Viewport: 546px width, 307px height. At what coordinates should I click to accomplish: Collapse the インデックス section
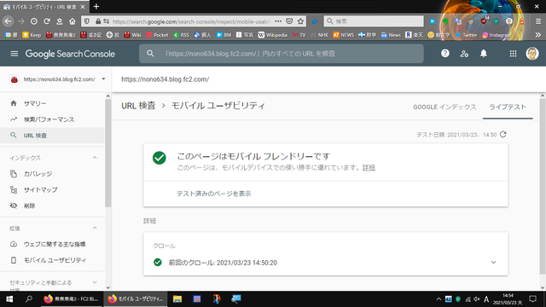[x=95, y=158]
